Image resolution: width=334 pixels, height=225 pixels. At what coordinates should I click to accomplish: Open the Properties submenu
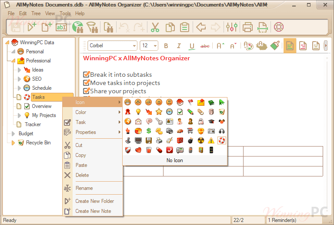pyautogui.click(x=93, y=132)
